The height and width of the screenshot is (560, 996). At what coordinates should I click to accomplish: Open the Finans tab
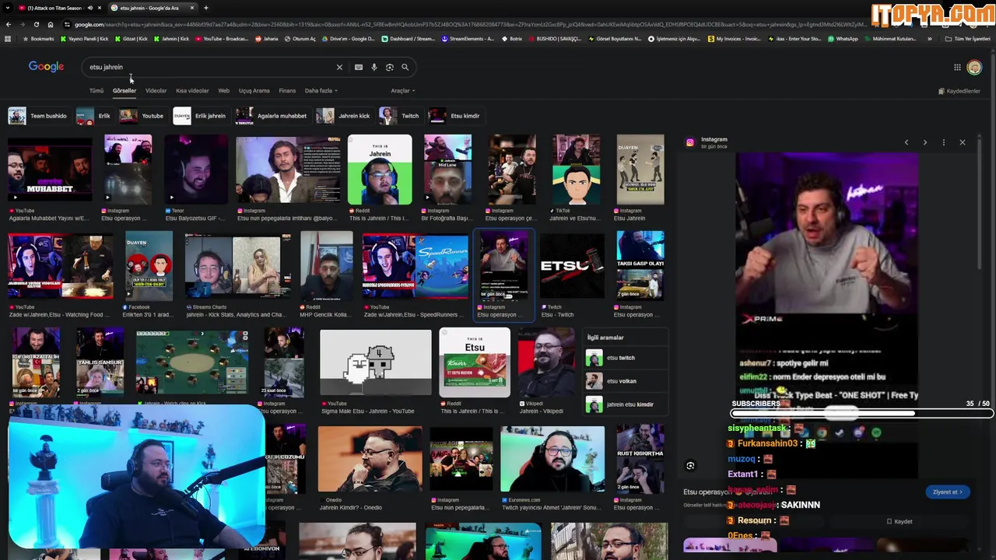pos(287,91)
